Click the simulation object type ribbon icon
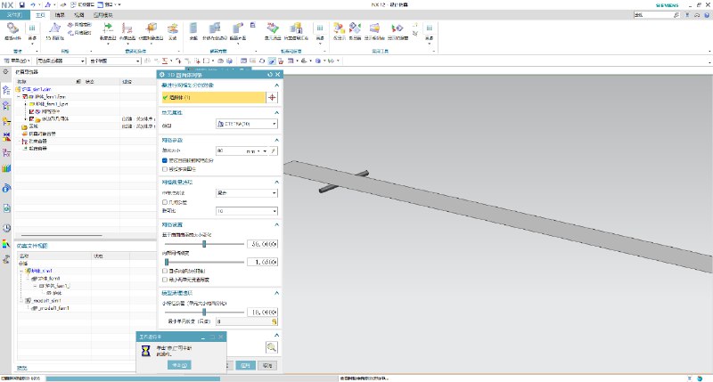 coord(151,31)
